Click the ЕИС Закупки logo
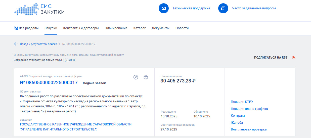 point(39,9)
